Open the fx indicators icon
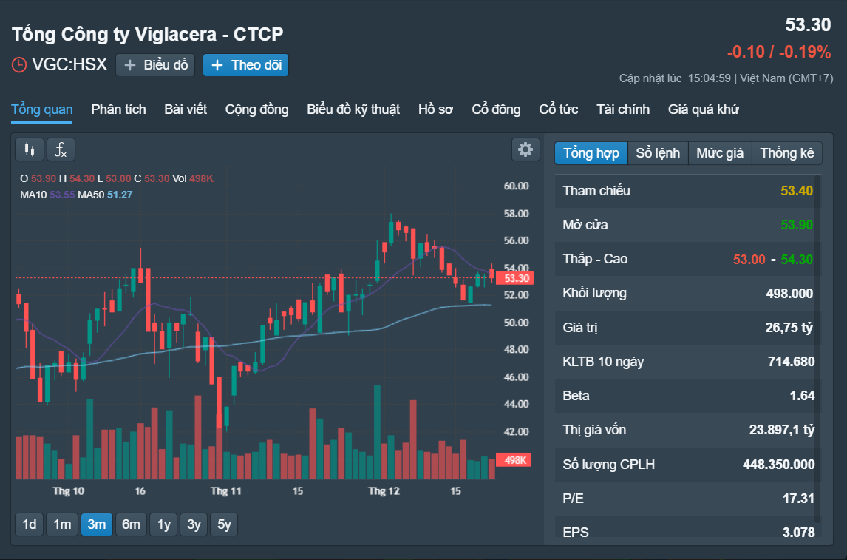This screenshot has width=847, height=560. tap(61, 149)
